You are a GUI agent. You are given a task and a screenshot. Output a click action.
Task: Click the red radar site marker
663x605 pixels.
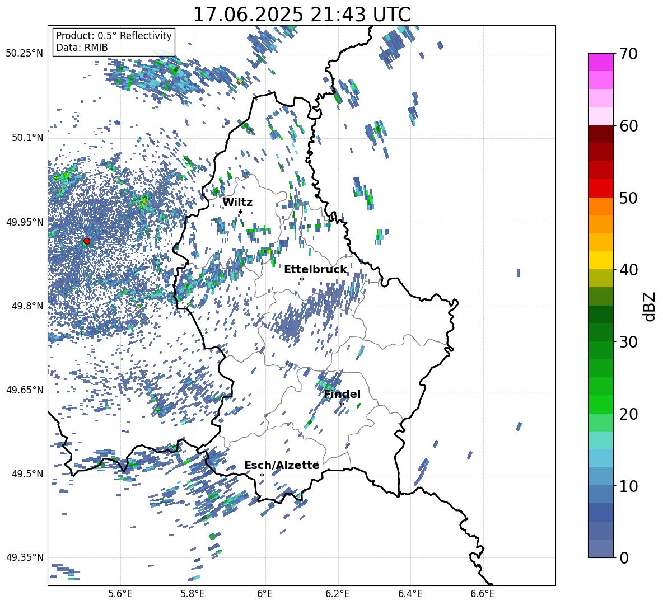tap(87, 241)
